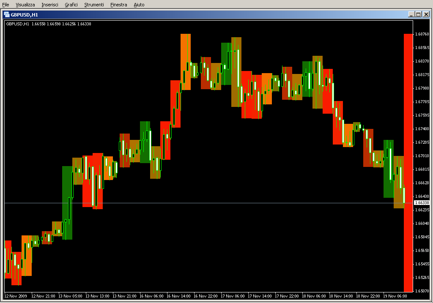Viewport: 433px width, 303px height.
Task: Maximize the GBPUSD,H1 chart window
Action: 418,14
